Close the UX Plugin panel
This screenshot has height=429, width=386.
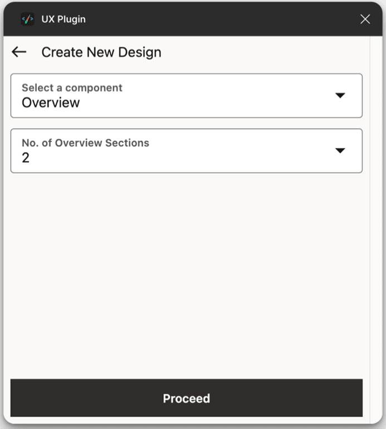(365, 19)
